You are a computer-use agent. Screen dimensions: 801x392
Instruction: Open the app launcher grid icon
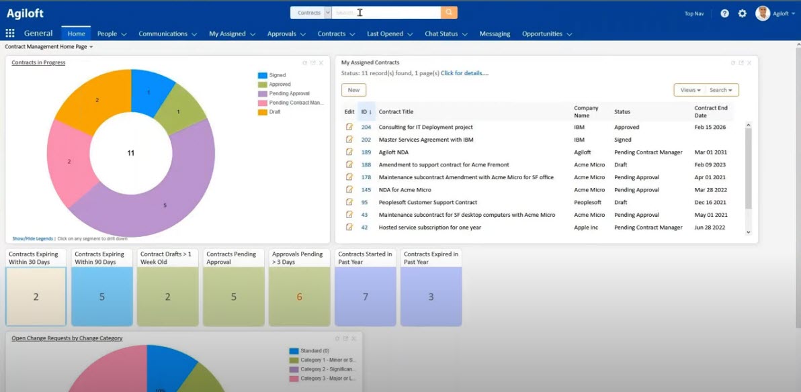(x=9, y=33)
